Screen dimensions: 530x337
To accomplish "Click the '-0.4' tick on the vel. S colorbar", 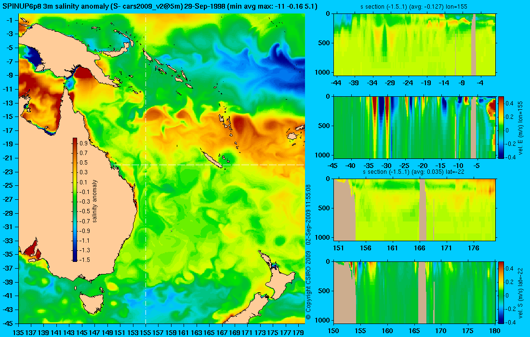I will (x=510, y=322).
